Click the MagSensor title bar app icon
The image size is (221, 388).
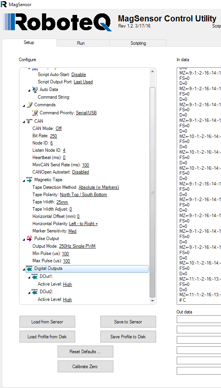pyautogui.click(x=4, y=4)
